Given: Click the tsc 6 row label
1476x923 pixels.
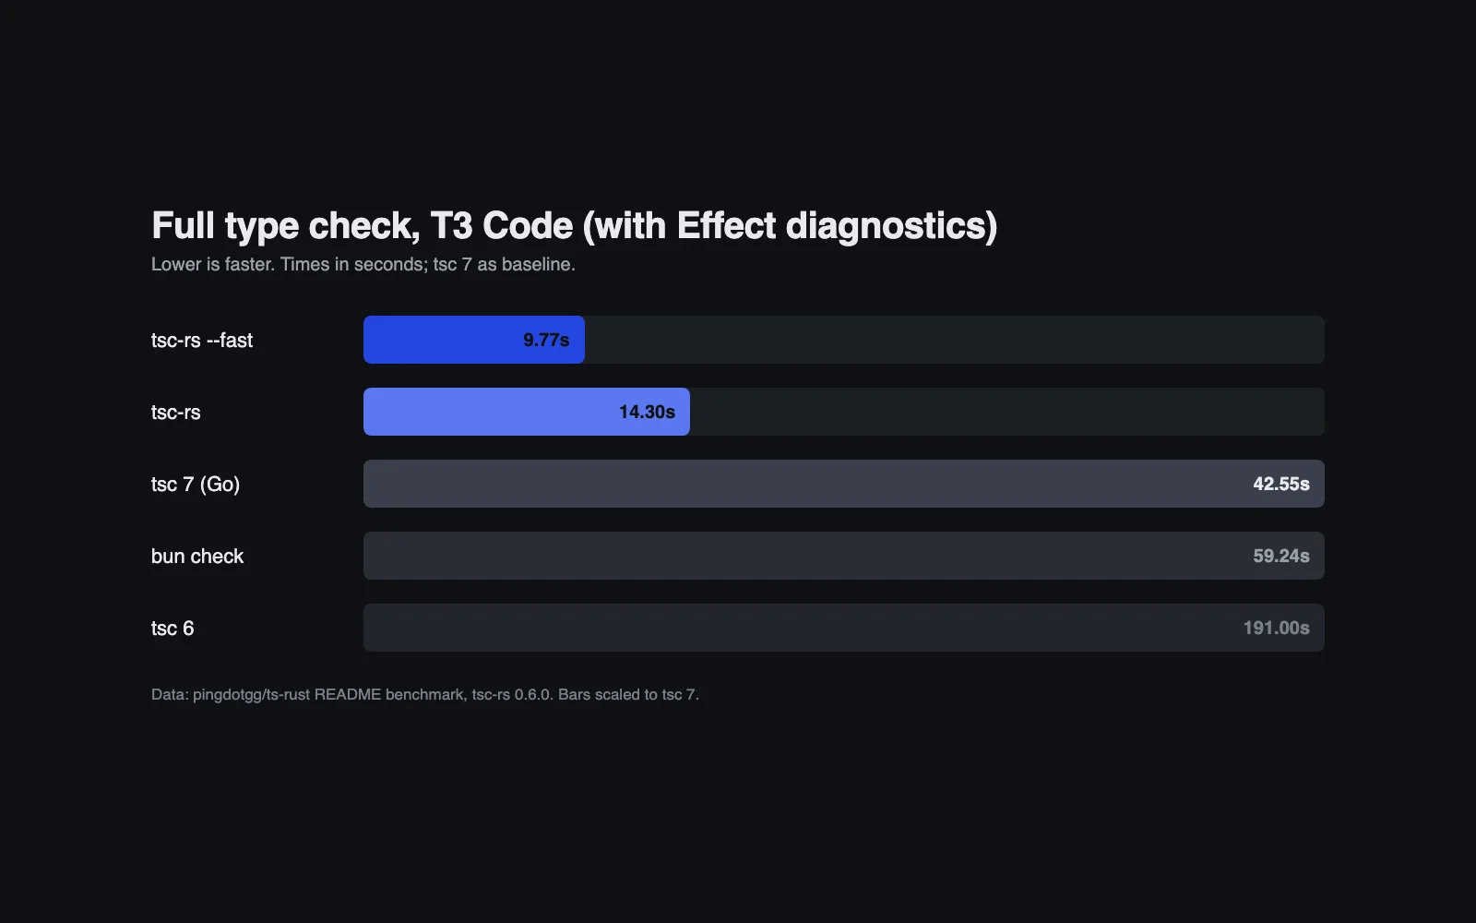Looking at the screenshot, I should 173,628.
